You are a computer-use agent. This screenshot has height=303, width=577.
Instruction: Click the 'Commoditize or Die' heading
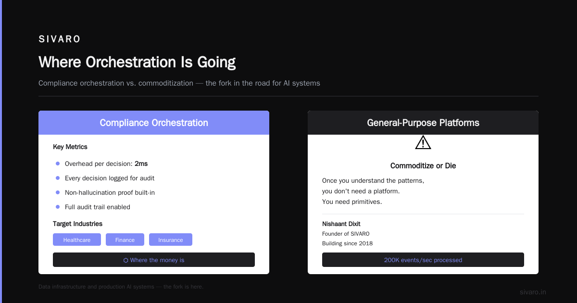423,165
